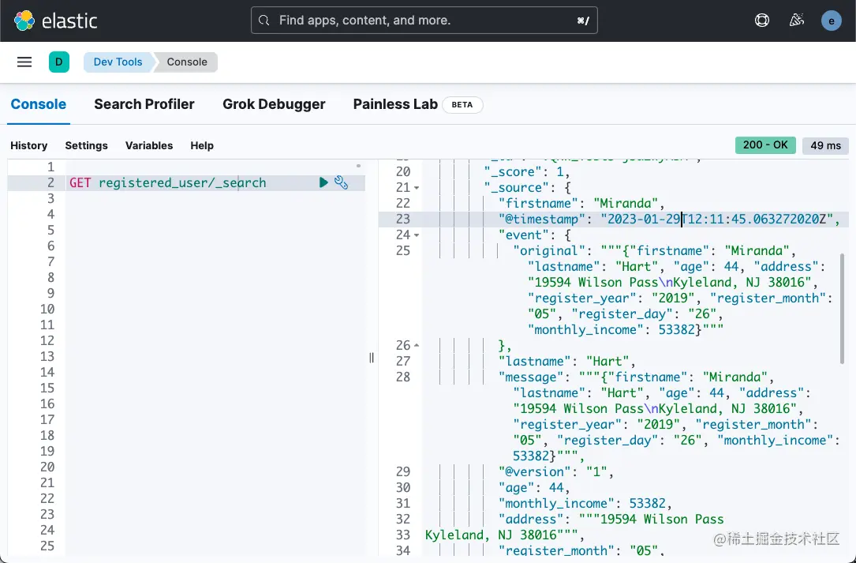The width and height of the screenshot is (856, 563).
Task: Click the panel resize handle between editors
Action: pos(372,358)
